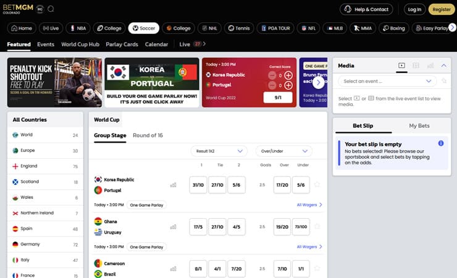This screenshot has width=457, height=278.
Task: Favorite the Korea Republic vs Portugal star
Action: click(x=317, y=185)
